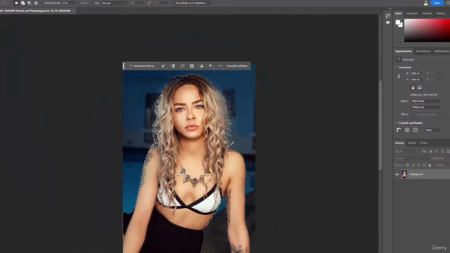Viewport: 450px width, 253px height.
Task: Open the Modus dropdown showing RGB-Farbe
Action: tap(427, 101)
